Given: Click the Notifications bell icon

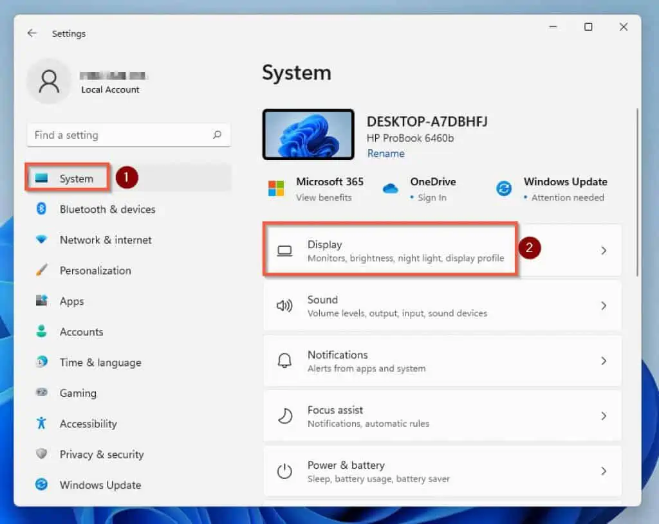Looking at the screenshot, I should (x=284, y=361).
